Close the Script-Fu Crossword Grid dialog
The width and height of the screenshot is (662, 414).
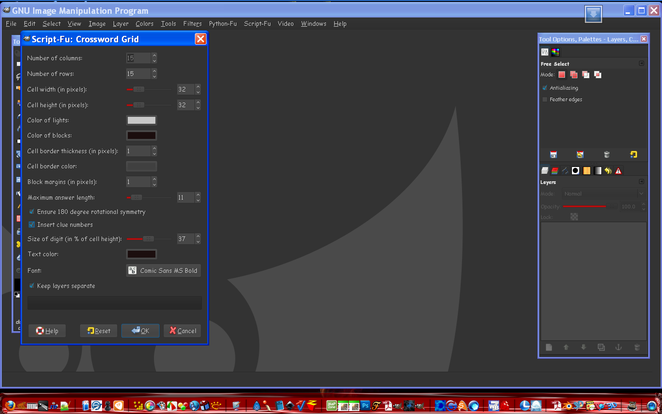point(200,39)
